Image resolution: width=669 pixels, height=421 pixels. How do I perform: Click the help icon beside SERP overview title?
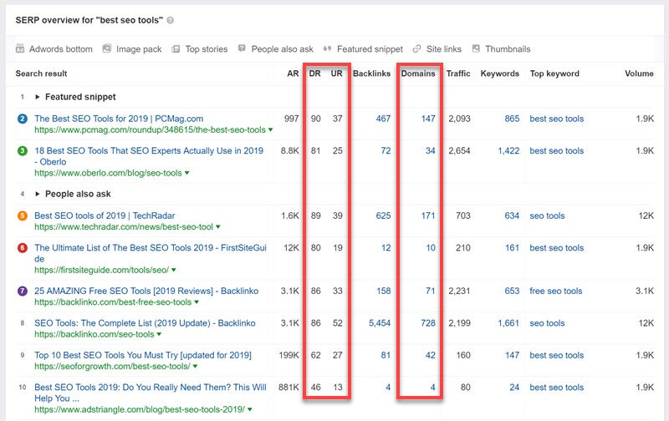171,19
